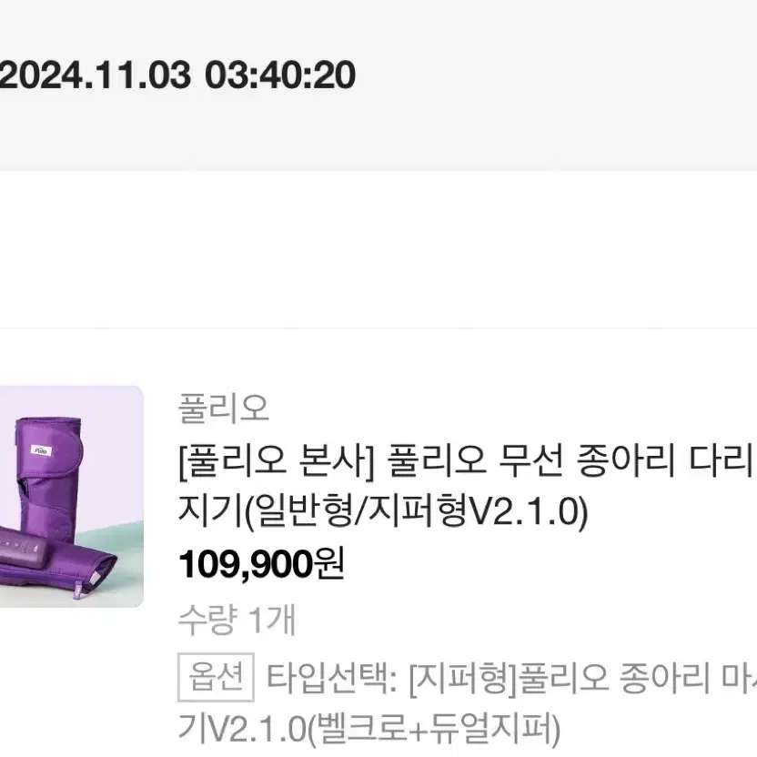Click the empty white area below gray header
Image resolution: width=757 pixels, height=757 pixels.
pos(378,248)
